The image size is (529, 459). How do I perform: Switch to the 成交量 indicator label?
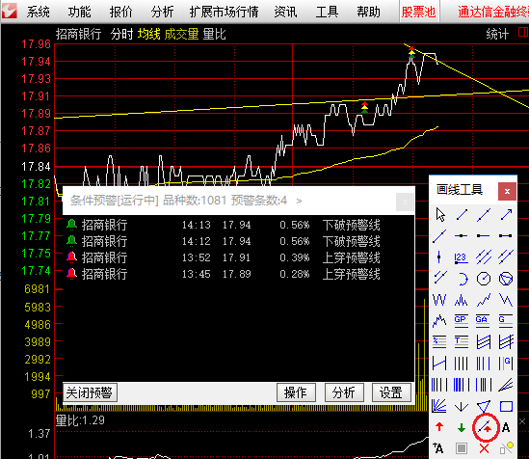[181, 34]
